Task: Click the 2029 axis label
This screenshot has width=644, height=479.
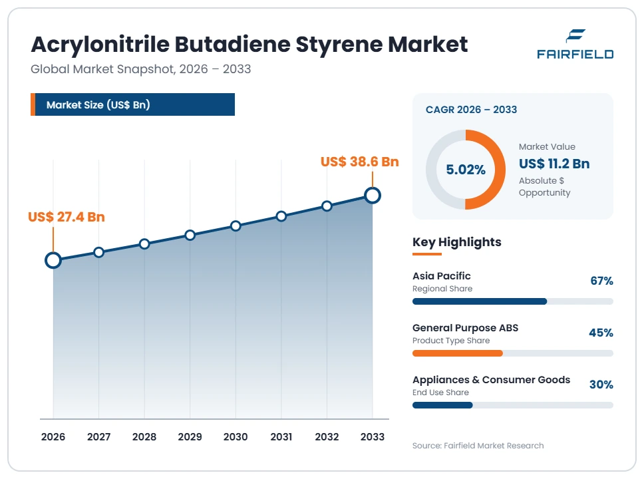Action: point(190,436)
